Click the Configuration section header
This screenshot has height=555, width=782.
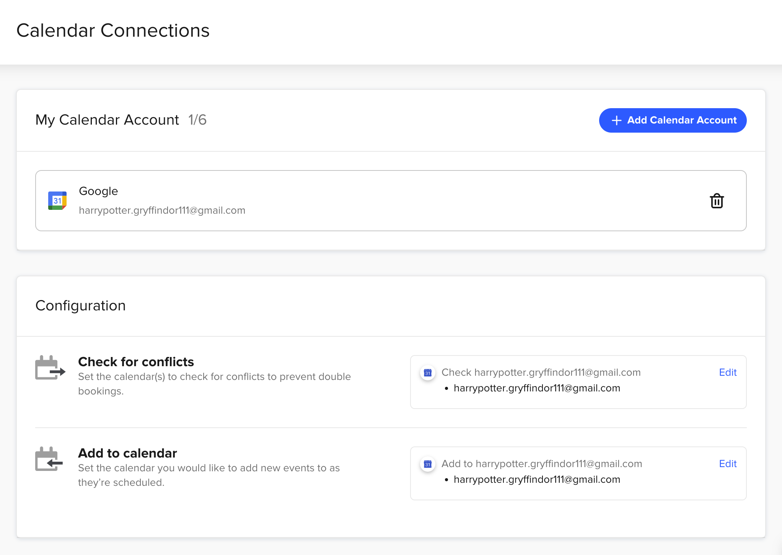(80, 305)
